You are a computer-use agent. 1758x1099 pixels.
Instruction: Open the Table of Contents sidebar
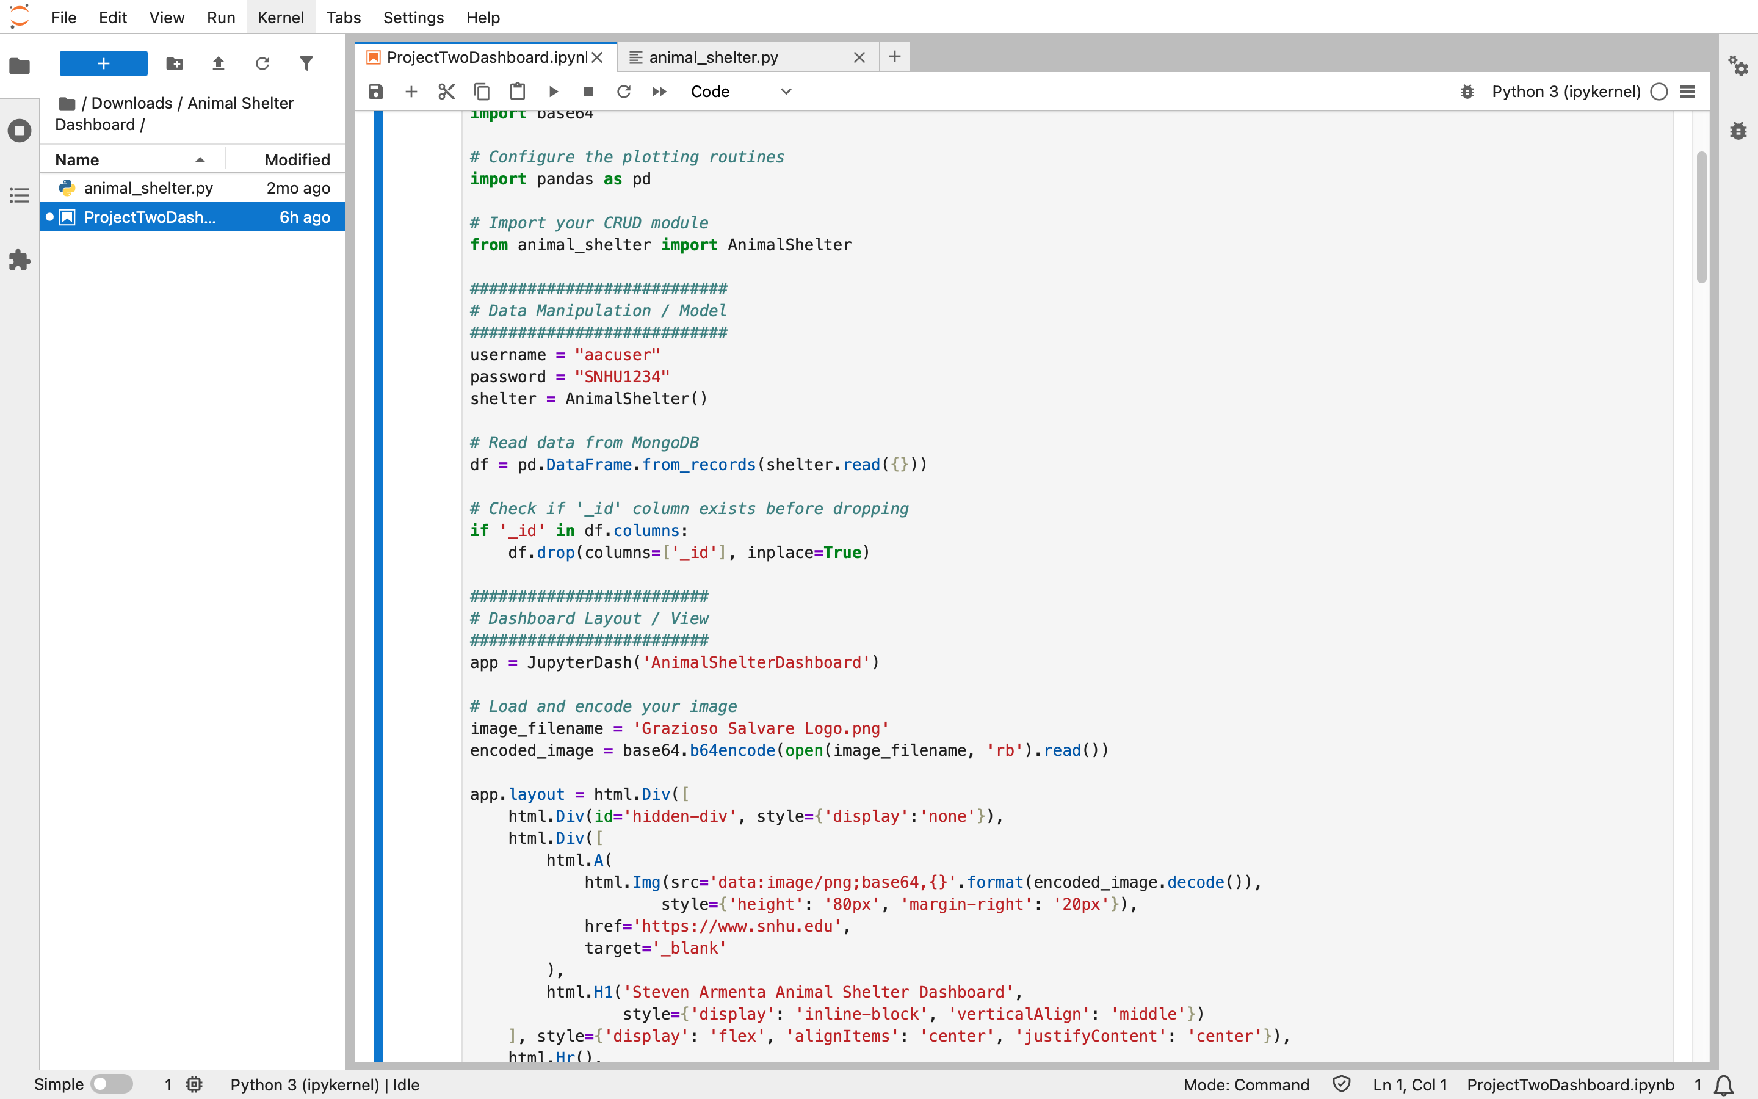click(20, 195)
